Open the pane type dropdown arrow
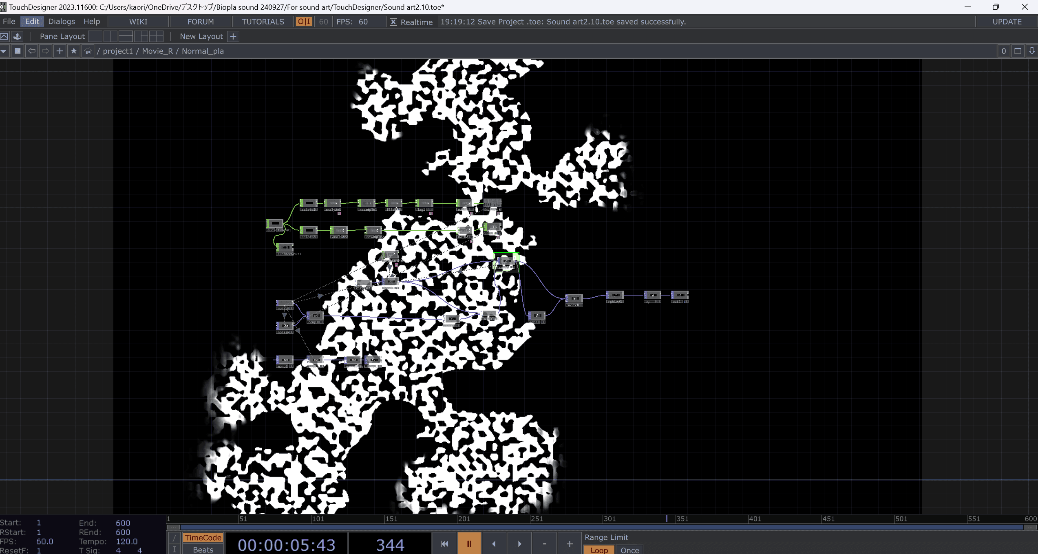Viewport: 1038px width, 554px height. point(4,51)
